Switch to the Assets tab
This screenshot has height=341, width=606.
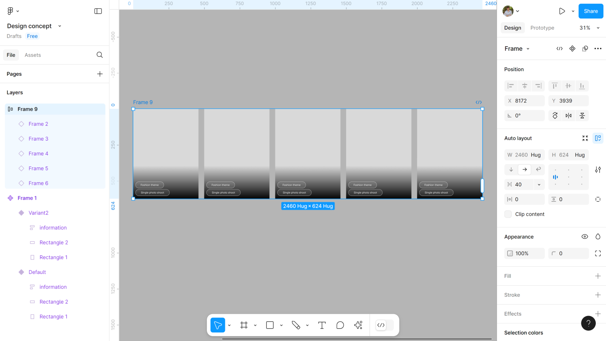(33, 55)
